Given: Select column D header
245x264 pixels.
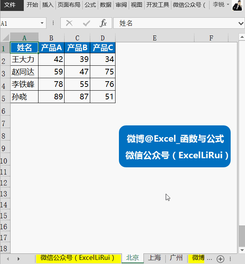Looking at the screenshot, I should coord(103,38).
